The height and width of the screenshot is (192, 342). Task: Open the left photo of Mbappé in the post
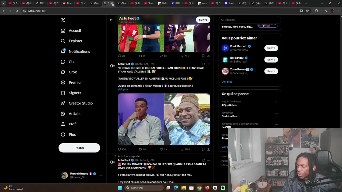pos(141,119)
